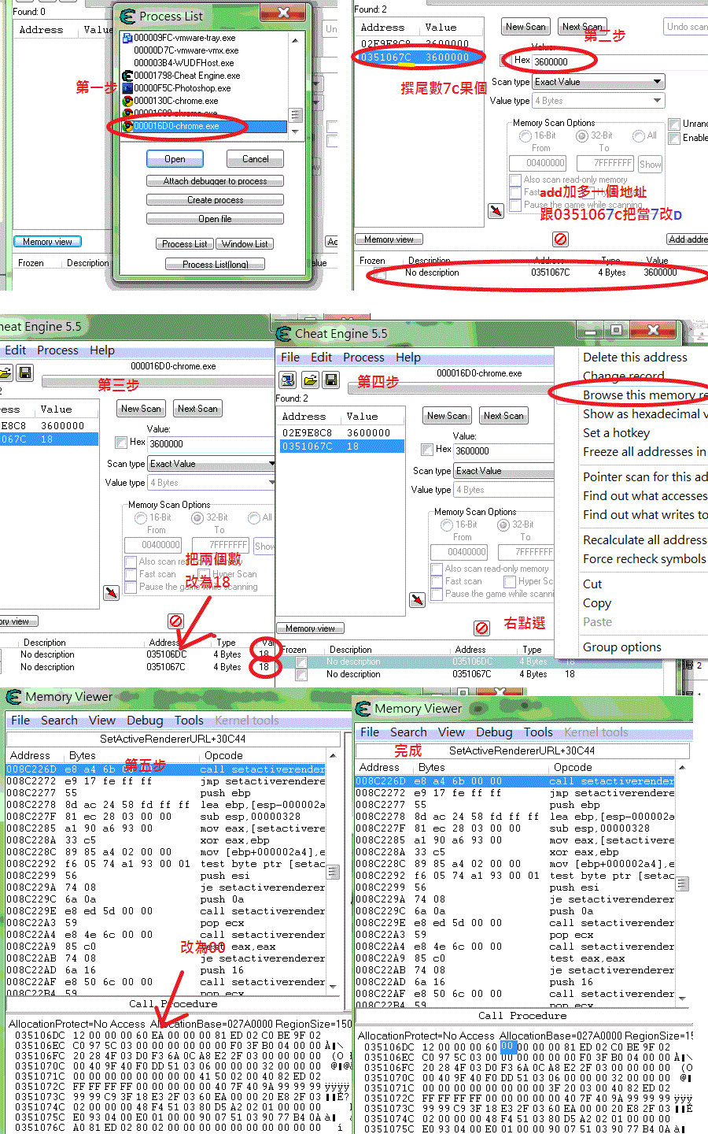Click open folder icon in middle-right window
The width and height of the screenshot is (708, 1134).
310,380
